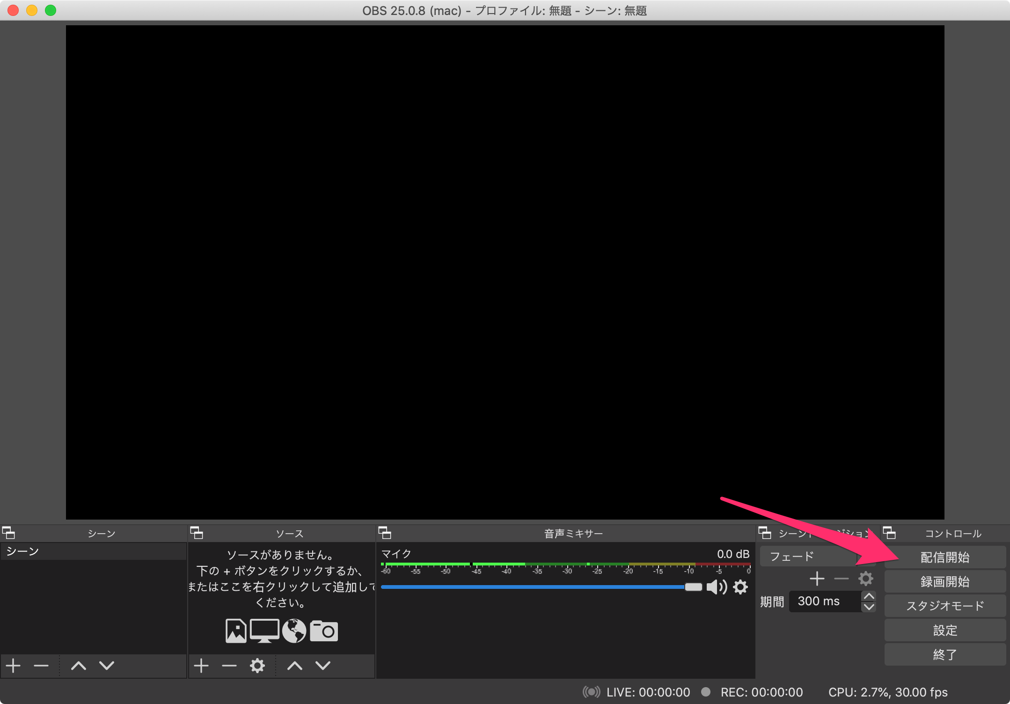This screenshot has height=704, width=1010.
Task: Mute the マイク speaker icon
Action: point(717,587)
